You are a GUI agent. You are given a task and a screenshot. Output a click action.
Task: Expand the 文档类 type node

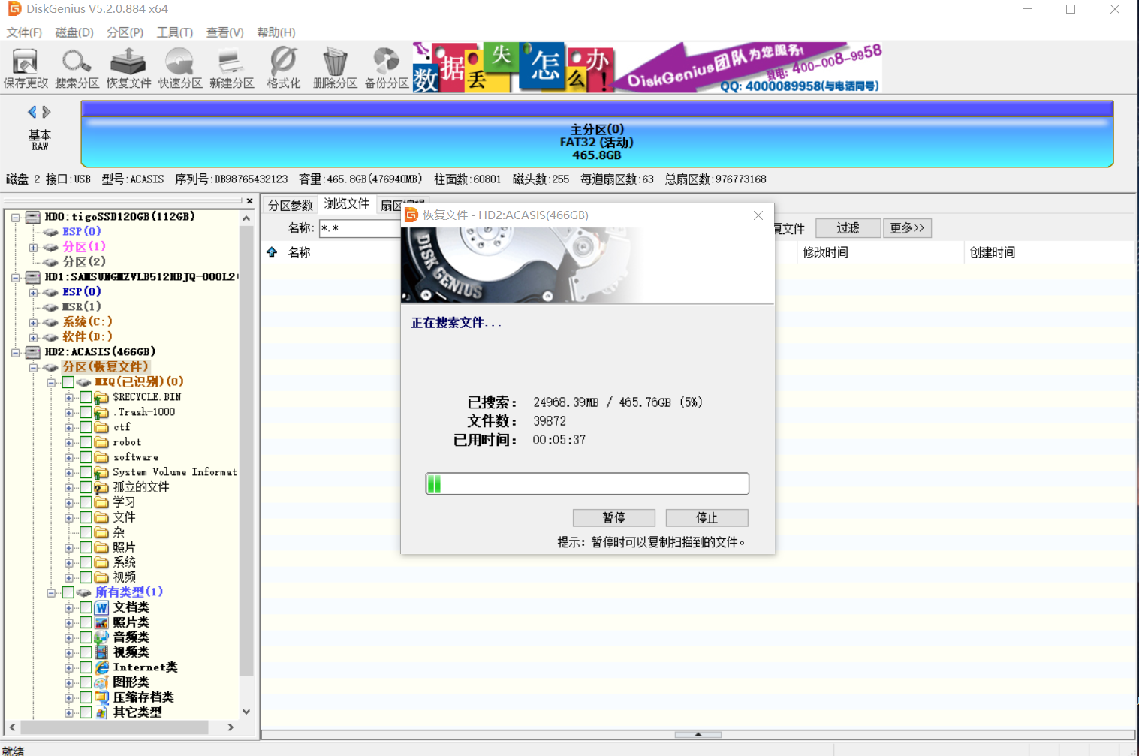tap(69, 607)
